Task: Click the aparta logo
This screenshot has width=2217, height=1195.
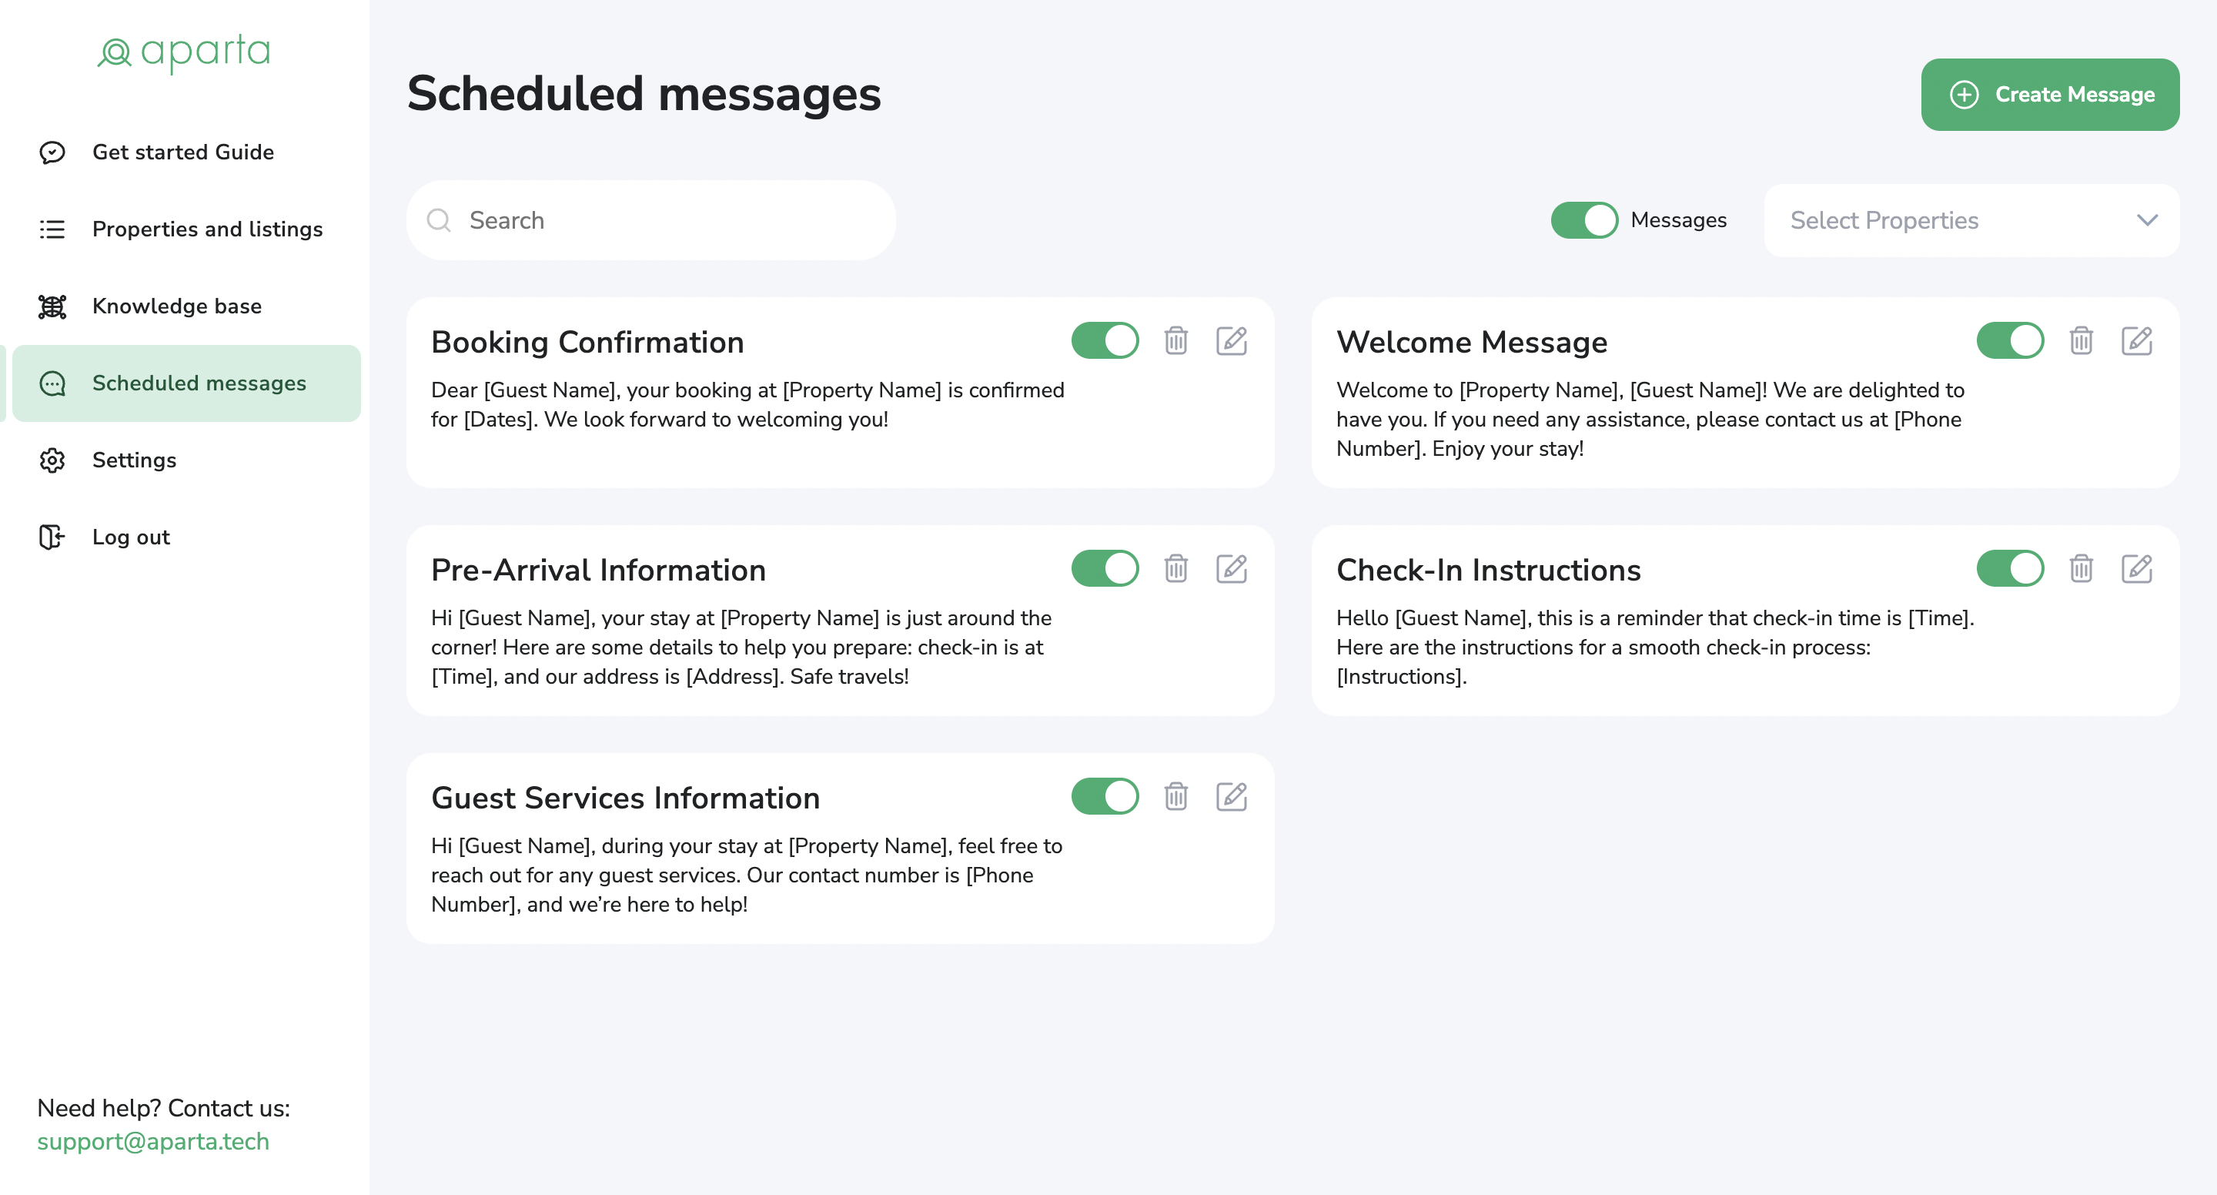Action: (184, 52)
